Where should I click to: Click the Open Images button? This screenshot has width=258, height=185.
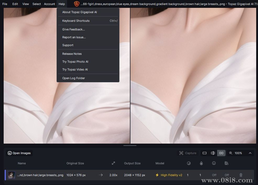[19, 153]
